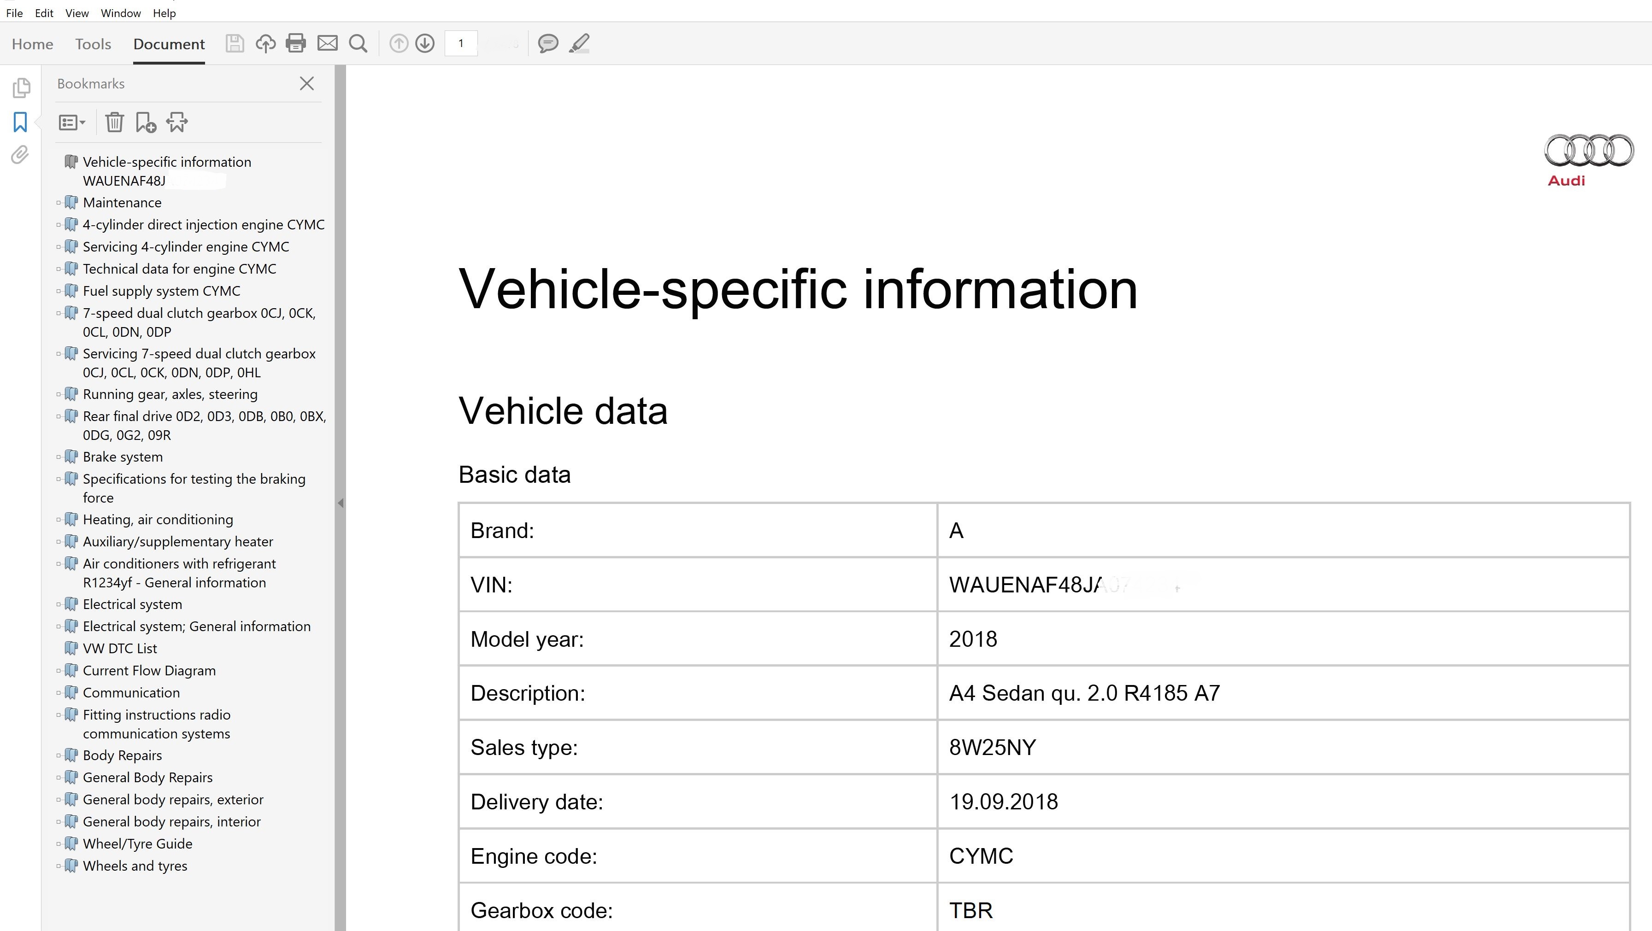Close the Bookmarks panel
The image size is (1652, 931).
tap(306, 83)
